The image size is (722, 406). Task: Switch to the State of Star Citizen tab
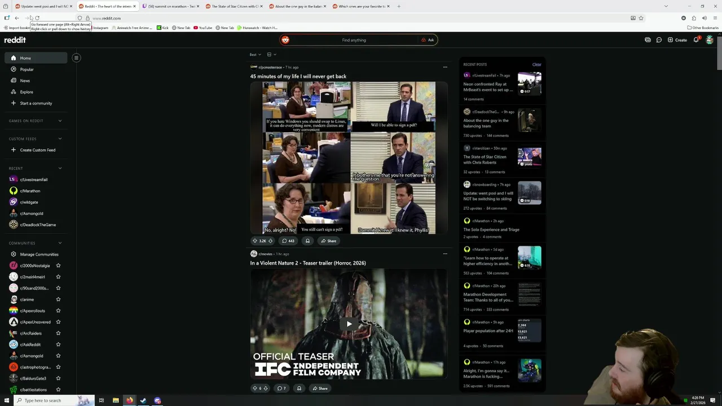coord(235,6)
